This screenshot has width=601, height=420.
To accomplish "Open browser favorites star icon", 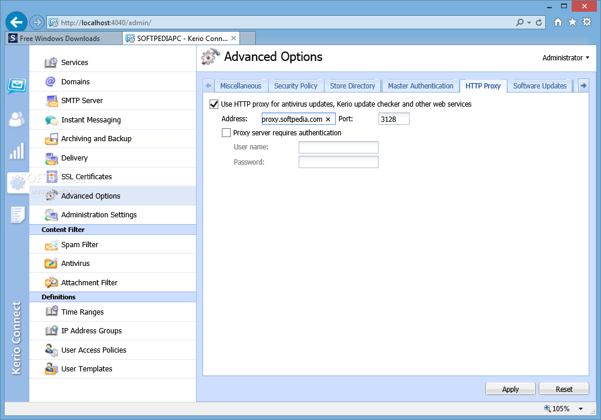I will click(x=572, y=22).
